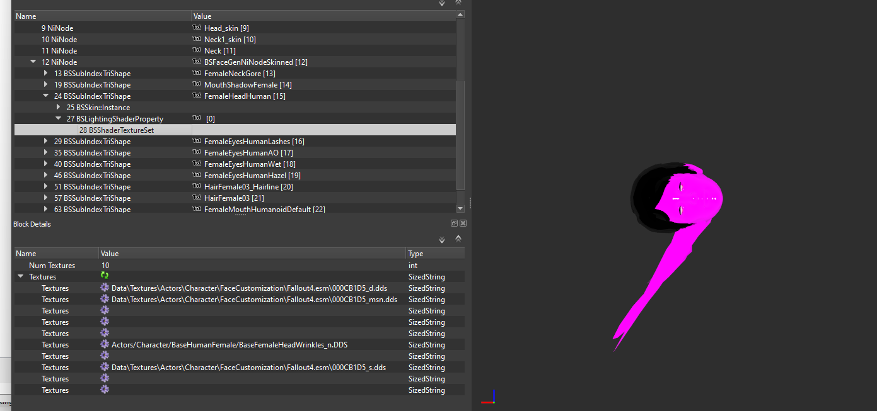This screenshot has height=411, width=877.
Task: Click the Txt icon beside HairFemale03_Hairline [20]
Action: (197, 186)
